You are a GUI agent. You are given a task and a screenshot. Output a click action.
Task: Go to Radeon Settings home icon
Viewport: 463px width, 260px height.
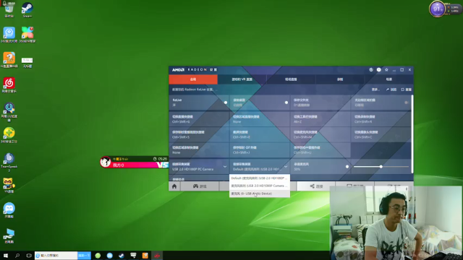coord(174,186)
